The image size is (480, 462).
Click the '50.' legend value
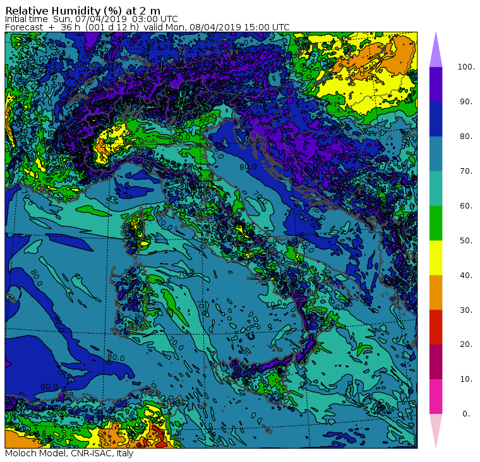(466, 241)
